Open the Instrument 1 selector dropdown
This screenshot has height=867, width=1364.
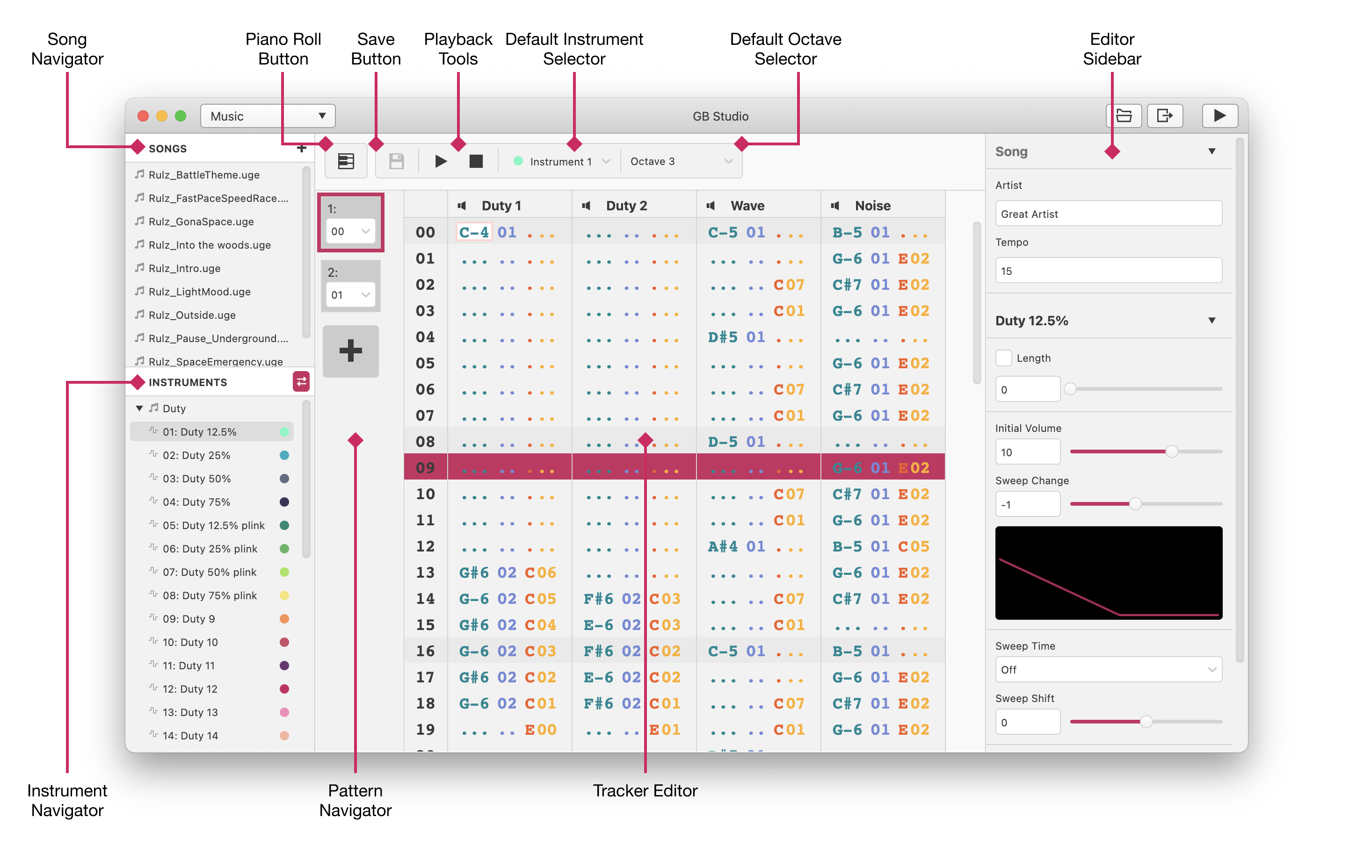[x=561, y=162]
